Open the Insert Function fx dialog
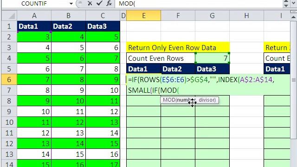Viewport: 297px width, 167px height. coord(109,3)
